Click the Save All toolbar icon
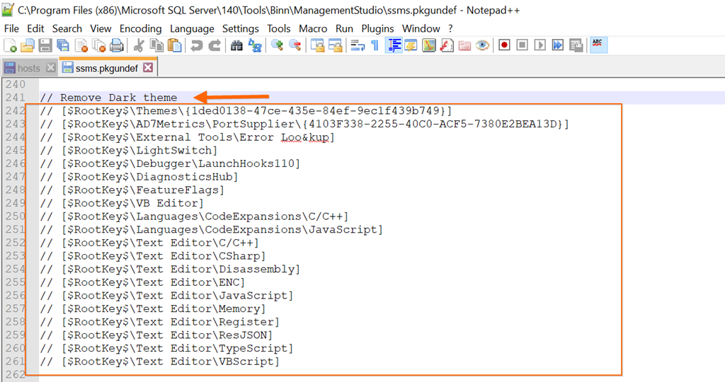This screenshot has height=382, width=725. (63, 45)
